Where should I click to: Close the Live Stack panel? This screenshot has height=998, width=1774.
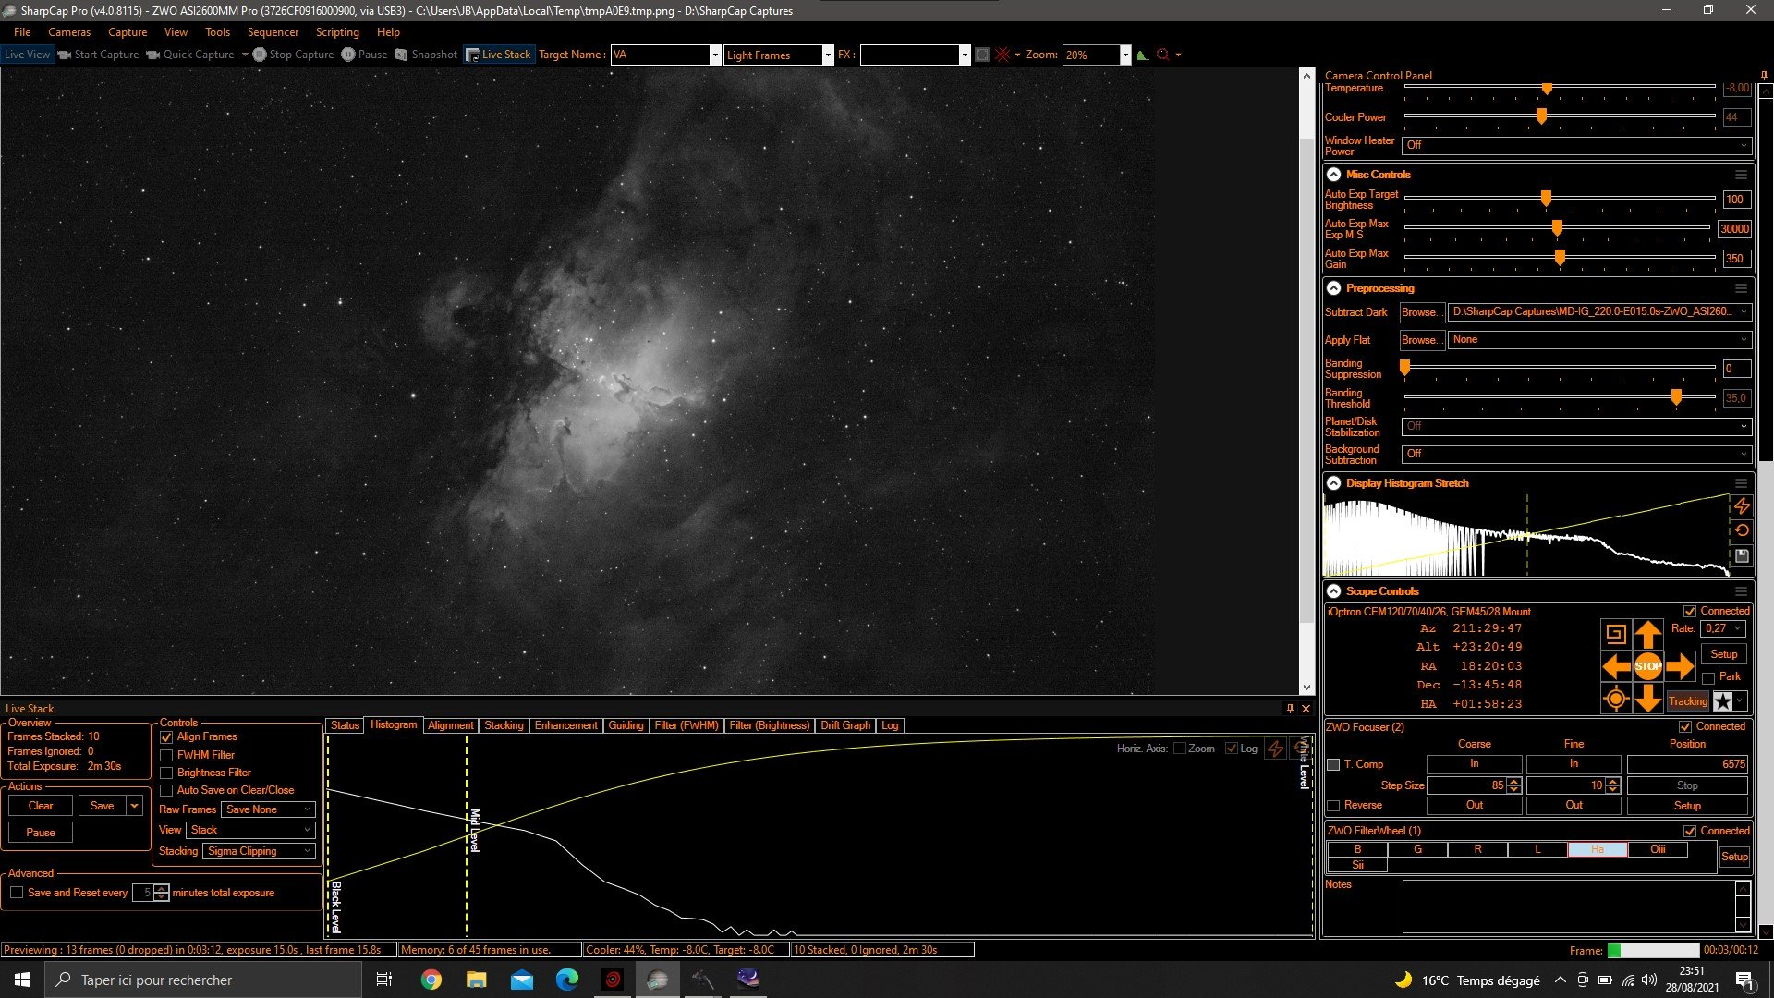point(1306,709)
